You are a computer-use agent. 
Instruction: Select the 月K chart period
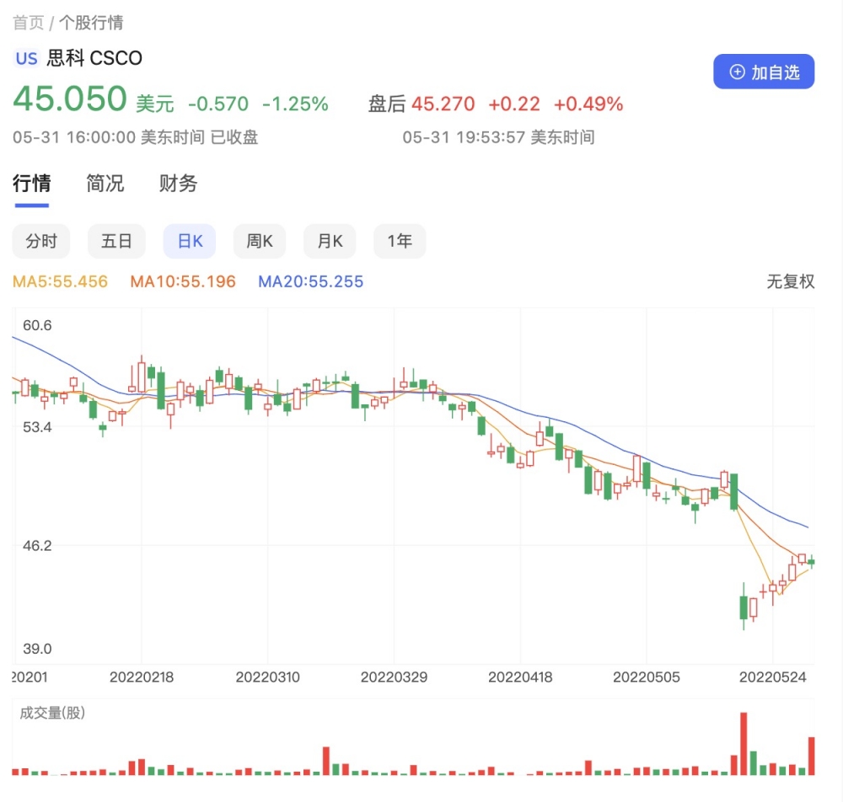coord(330,241)
